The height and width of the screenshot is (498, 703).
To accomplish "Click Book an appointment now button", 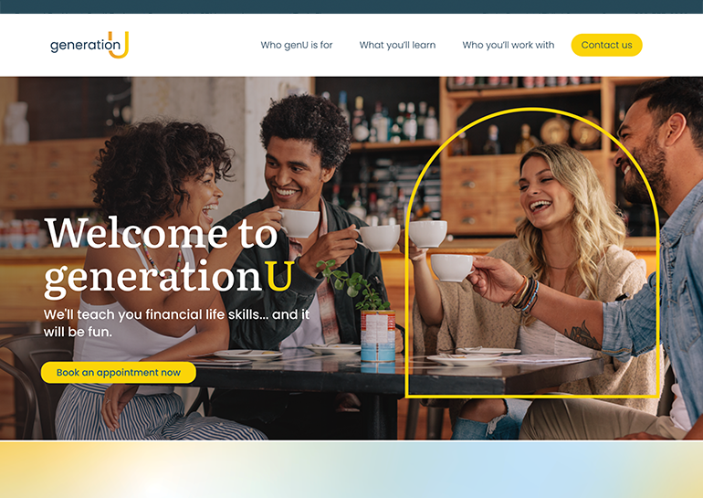I will click(119, 373).
